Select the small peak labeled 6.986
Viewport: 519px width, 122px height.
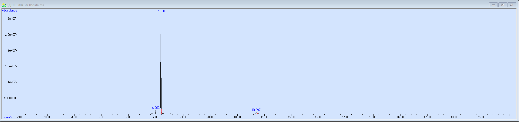pyautogui.click(x=156, y=108)
